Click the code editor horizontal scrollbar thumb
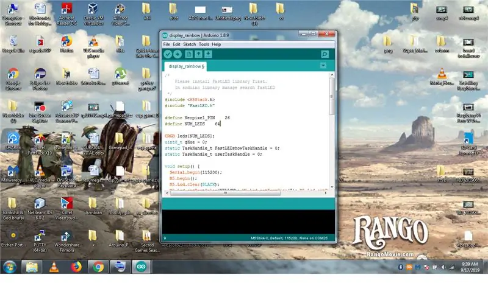This screenshot has width=488, height=283. [225, 193]
